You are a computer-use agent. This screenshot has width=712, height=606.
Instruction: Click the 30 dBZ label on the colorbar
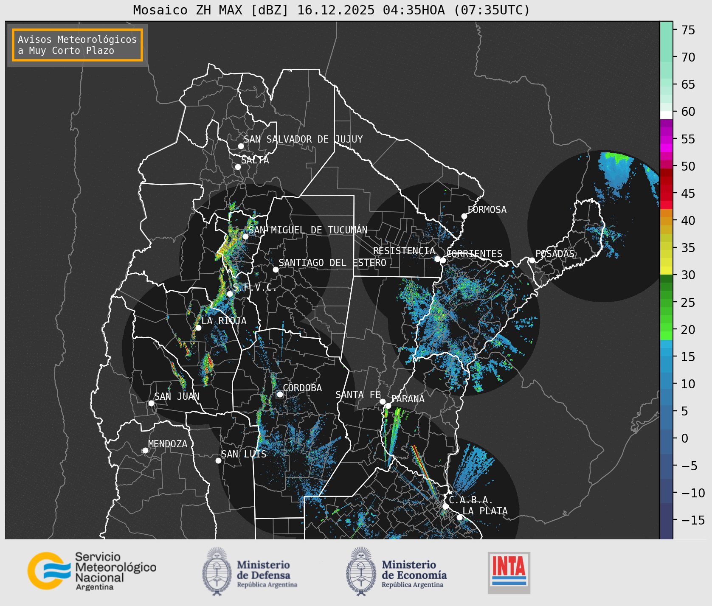tap(688, 275)
